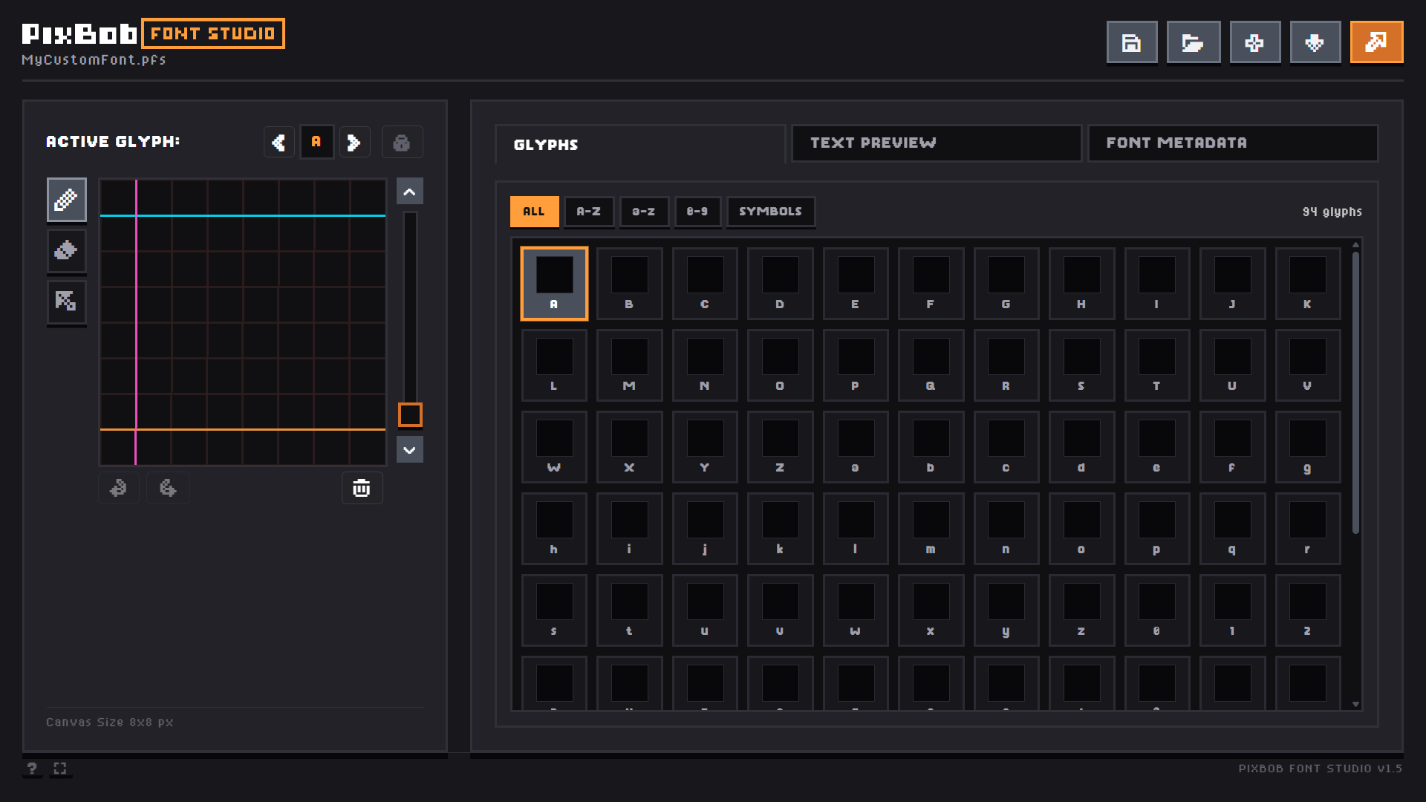Select the digit 0 glyph cell
The width and height of the screenshot is (1426, 802).
point(1156,610)
